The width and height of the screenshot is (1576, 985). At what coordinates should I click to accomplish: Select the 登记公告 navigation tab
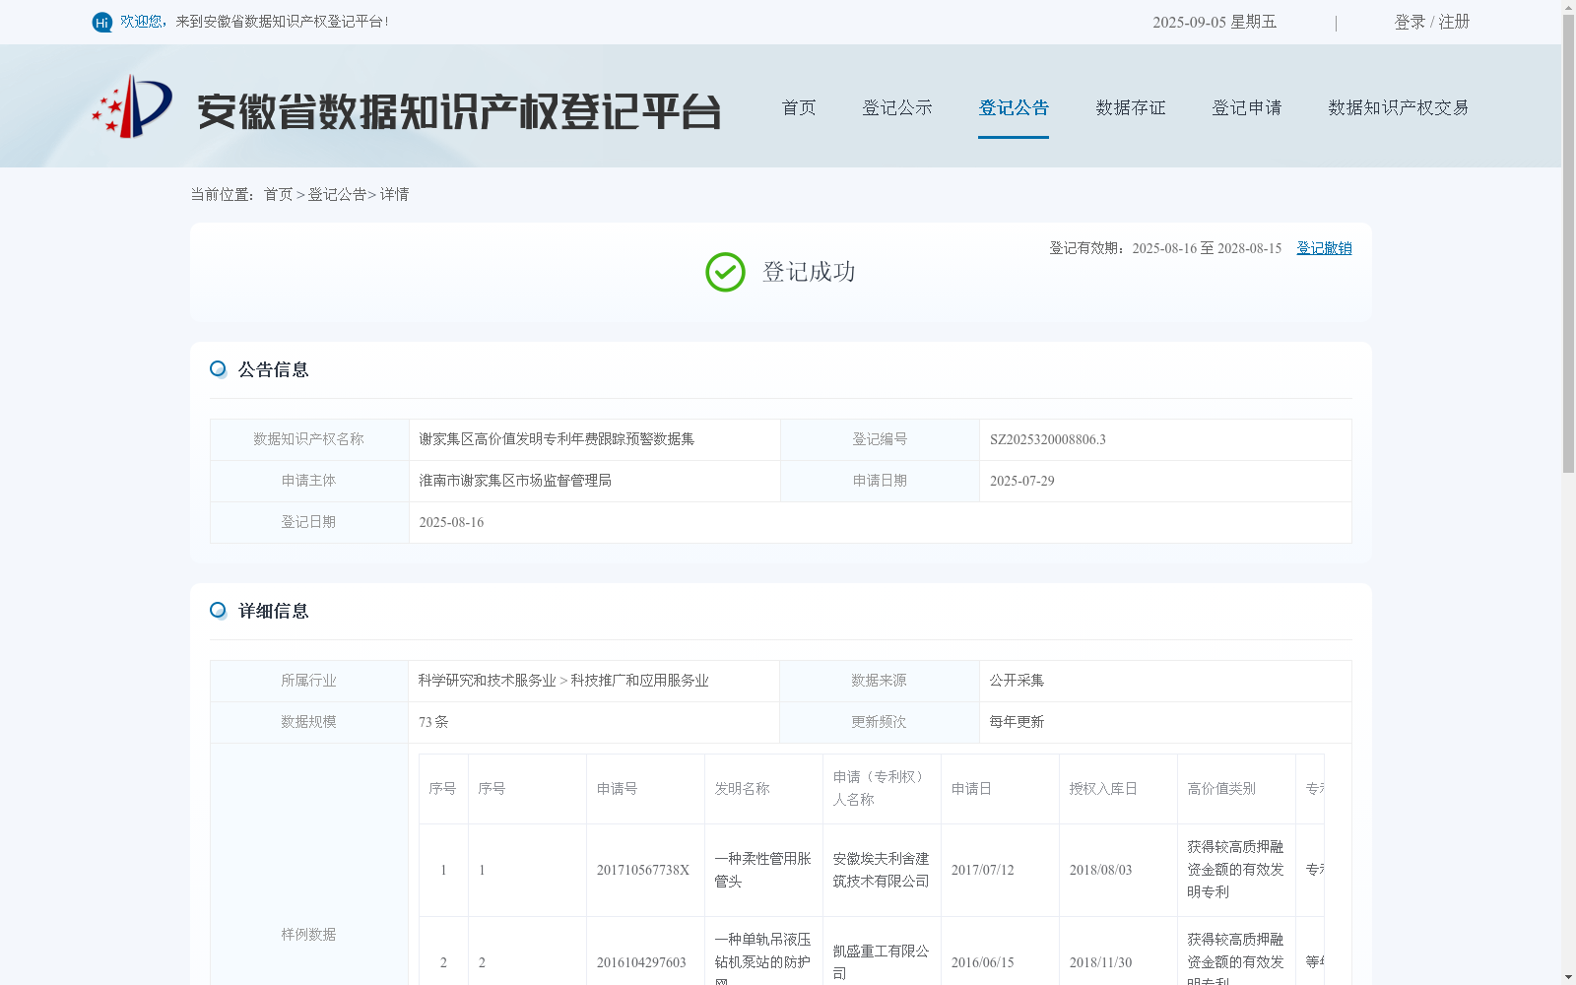click(1014, 107)
